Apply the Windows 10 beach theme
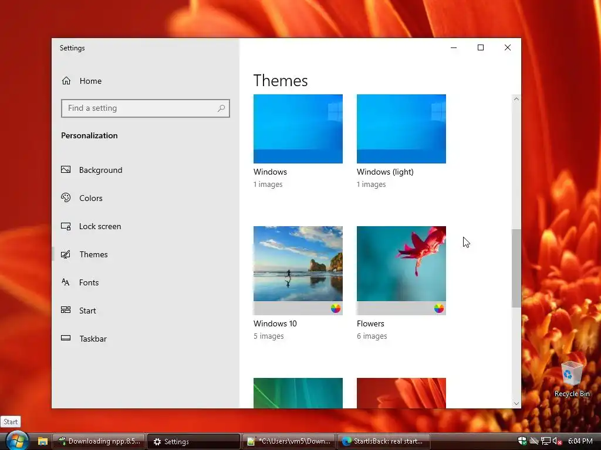Viewport: 601px width, 450px height. point(298,270)
